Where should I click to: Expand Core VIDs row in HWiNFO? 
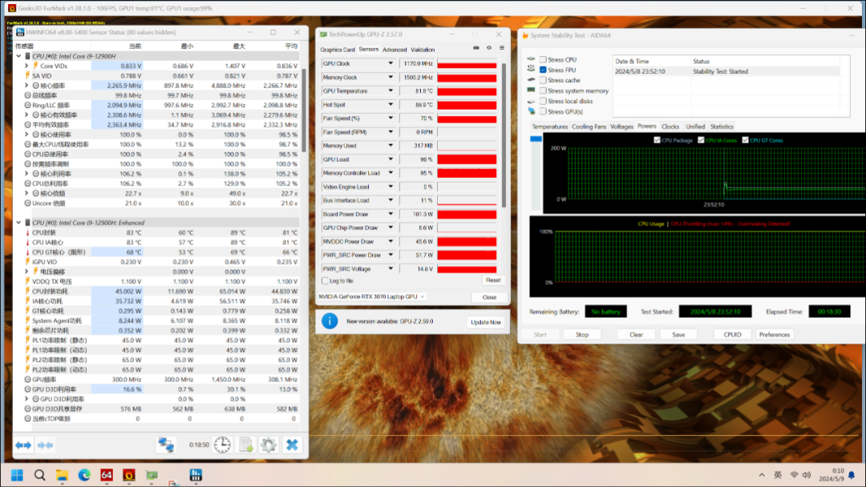click(26, 66)
